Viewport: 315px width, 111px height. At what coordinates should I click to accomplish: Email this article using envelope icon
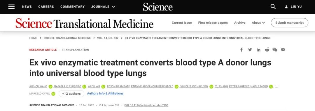[x=283, y=50]
